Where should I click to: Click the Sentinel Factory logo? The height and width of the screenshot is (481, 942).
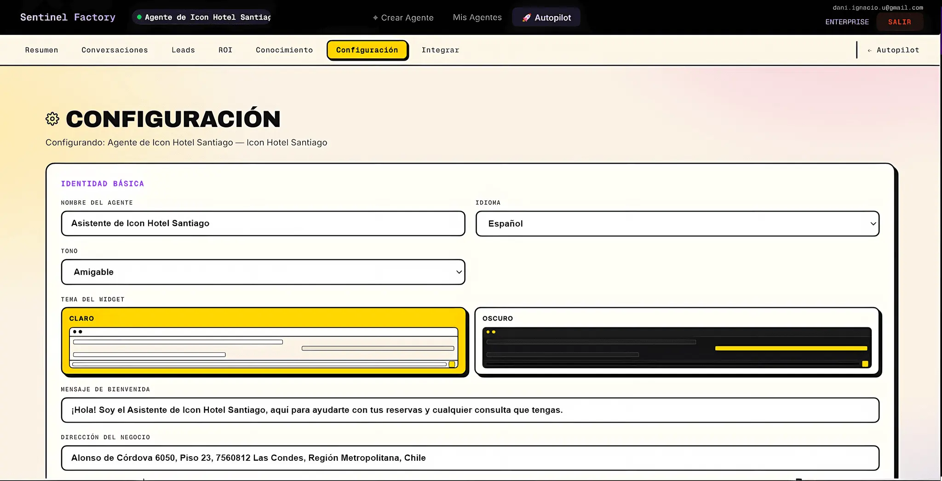pos(68,17)
